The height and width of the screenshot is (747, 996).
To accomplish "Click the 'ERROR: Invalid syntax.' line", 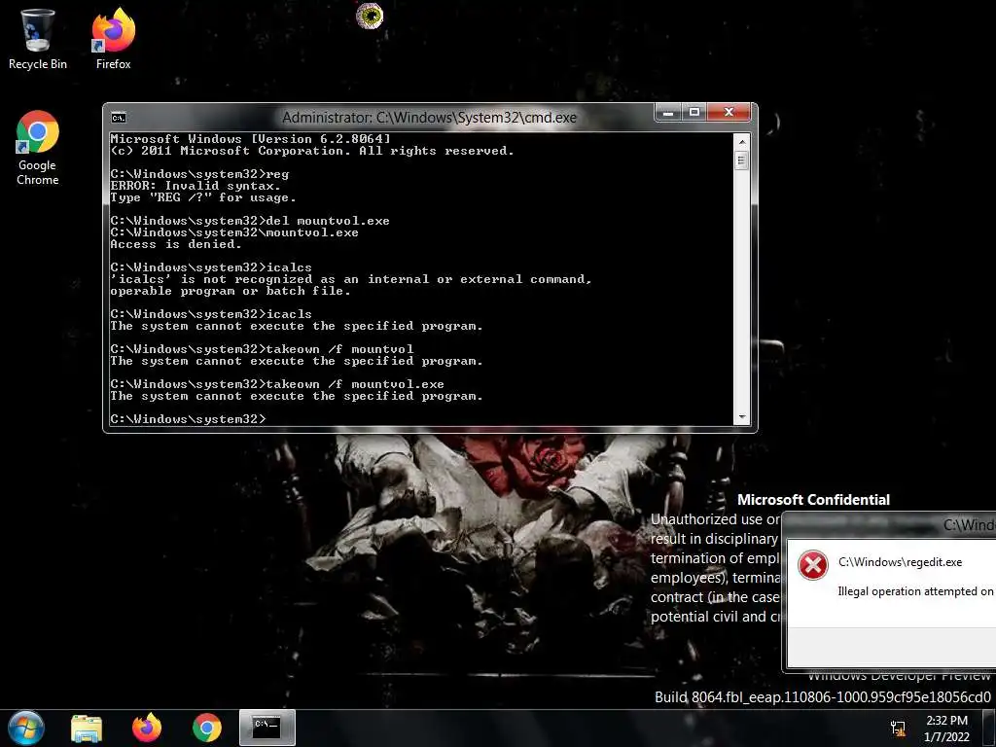I will pos(195,186).
